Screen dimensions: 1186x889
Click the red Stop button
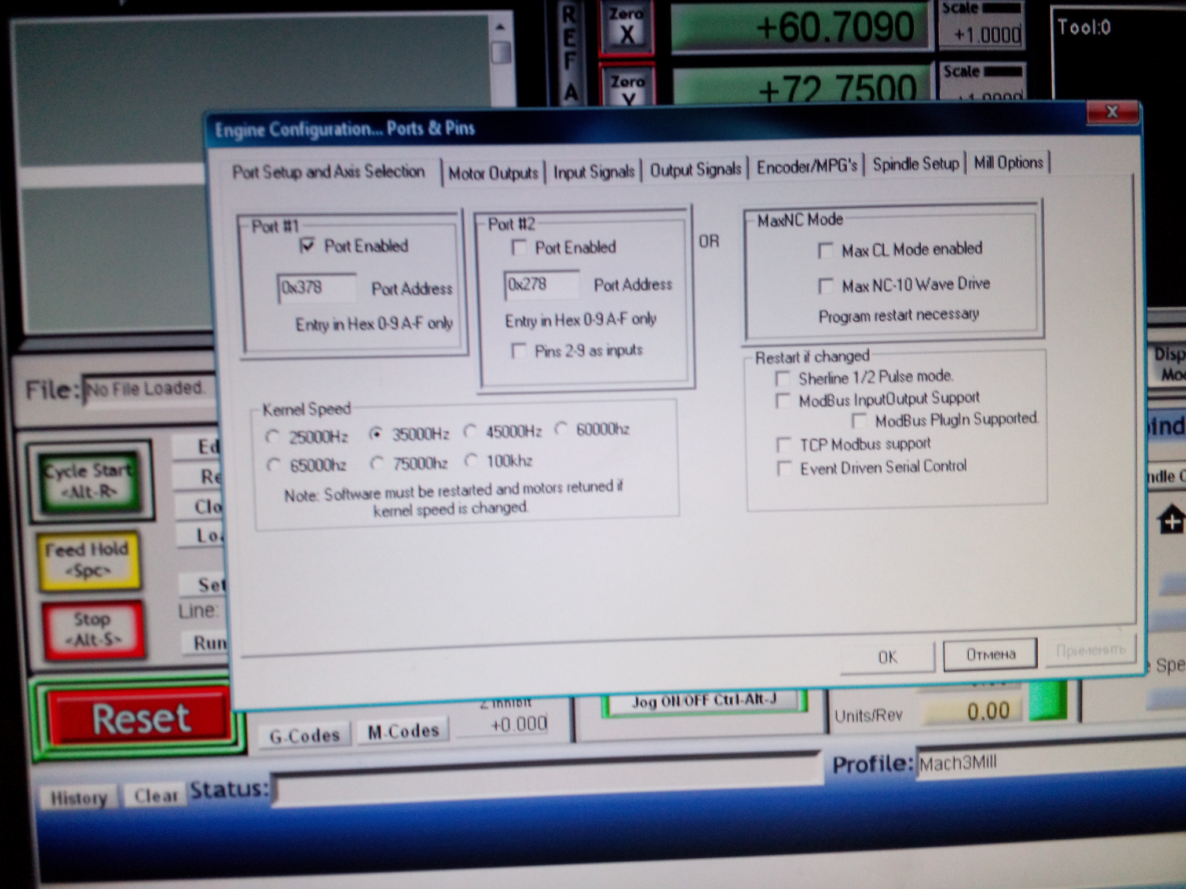pos(93,629)
